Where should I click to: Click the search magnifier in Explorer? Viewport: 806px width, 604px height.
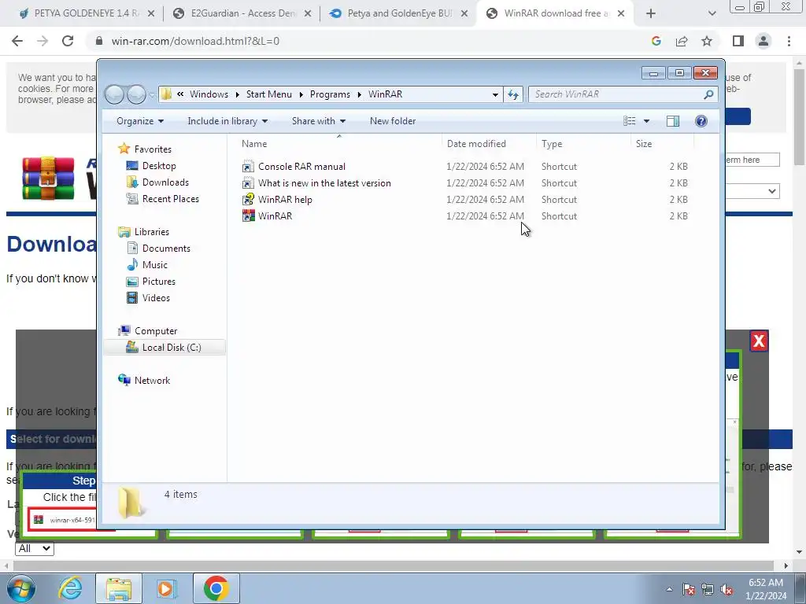tap(708, 94)
